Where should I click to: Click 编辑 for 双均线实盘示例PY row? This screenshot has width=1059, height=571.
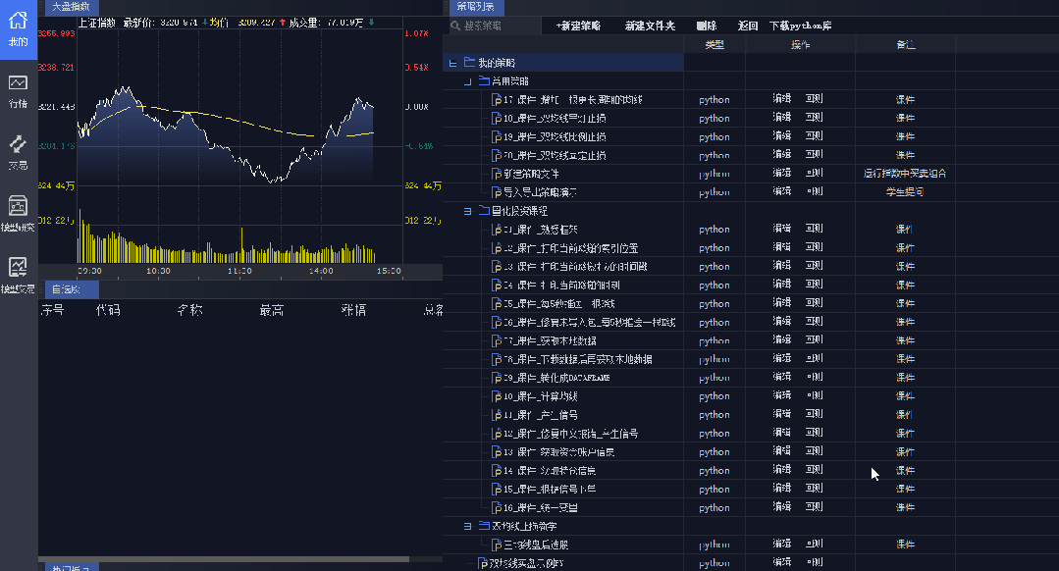tap(782, 562)
